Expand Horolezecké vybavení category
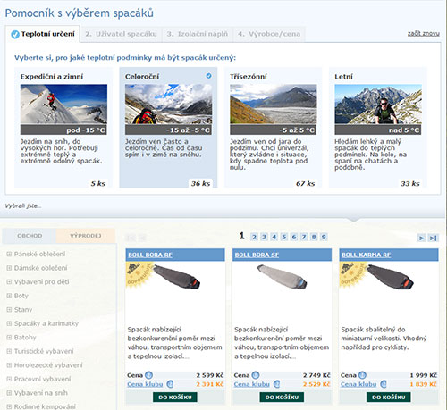 (9, 365)
